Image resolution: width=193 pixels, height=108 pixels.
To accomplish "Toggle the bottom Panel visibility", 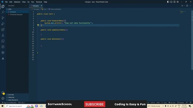I will click(x=171, y=2).
